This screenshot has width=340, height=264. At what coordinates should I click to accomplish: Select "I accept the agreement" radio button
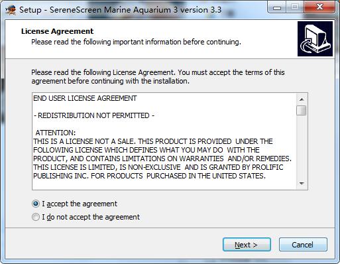(36, 204)
